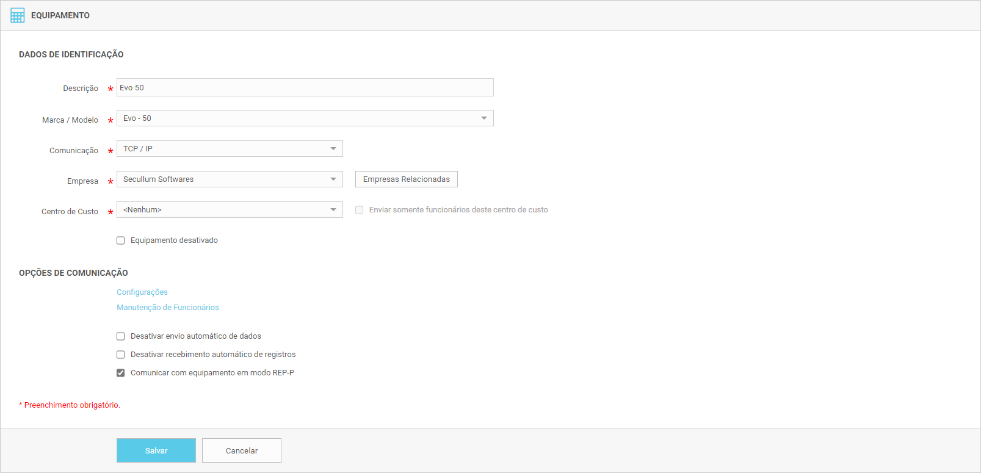Toggle the Equipamento desativado checkbox
981x473 pixels.
point(121,240)
